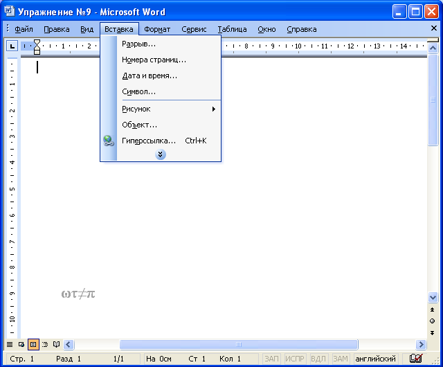Screen dimensions: 443x367
Task: Switch to Print Layout view
Action: (33, 344)
